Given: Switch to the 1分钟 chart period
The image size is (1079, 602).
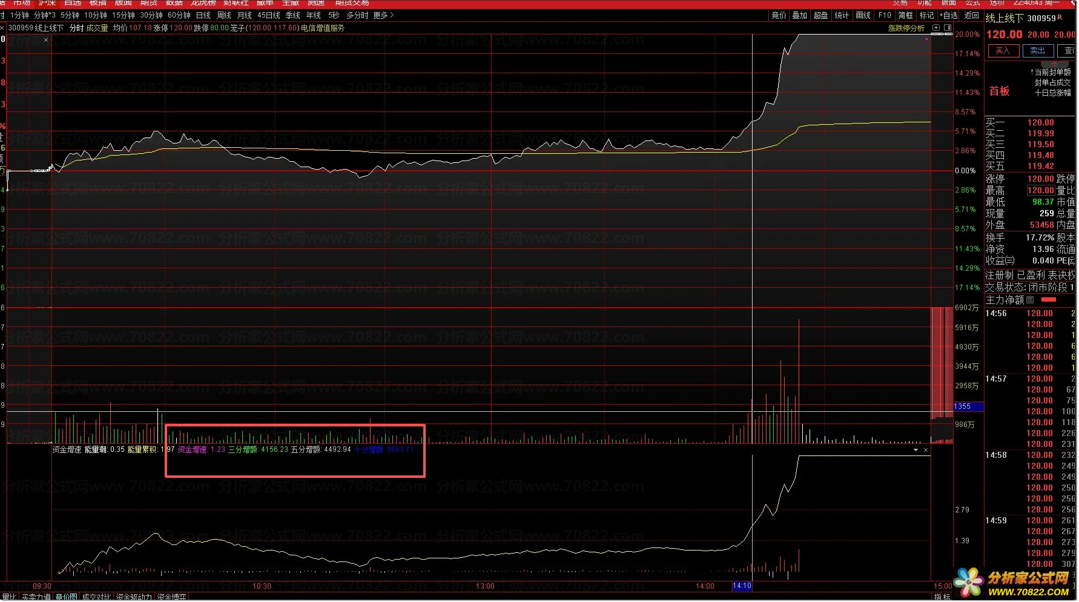Looking at the screenshot, I should (20, 15).
